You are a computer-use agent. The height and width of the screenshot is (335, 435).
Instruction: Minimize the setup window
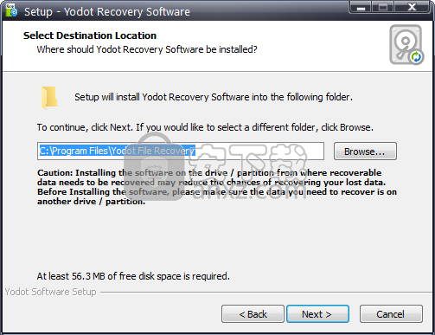tap(361, 8)
